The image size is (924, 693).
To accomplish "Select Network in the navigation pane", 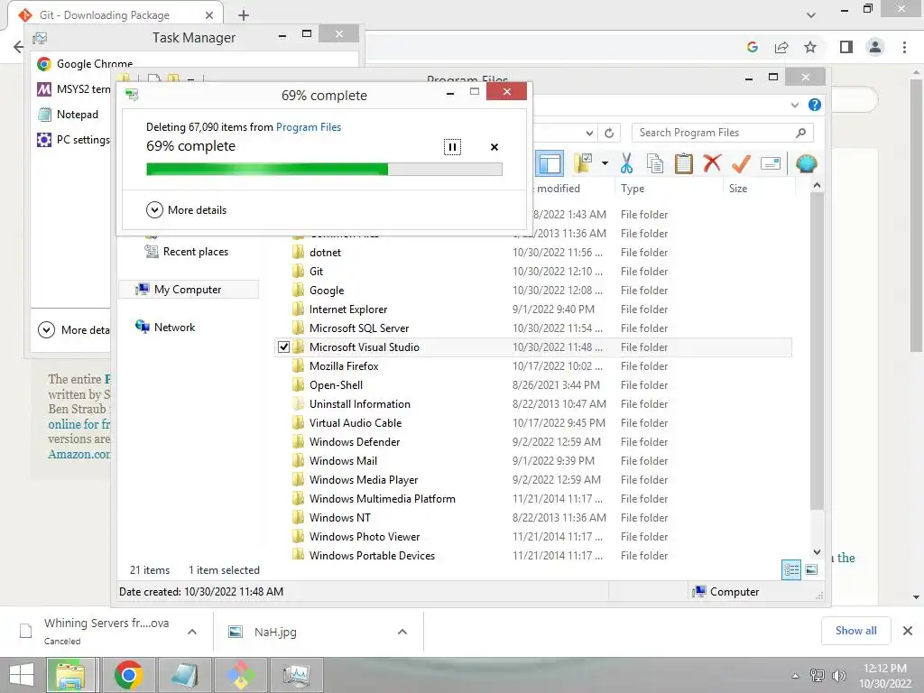I will [166, 327].
